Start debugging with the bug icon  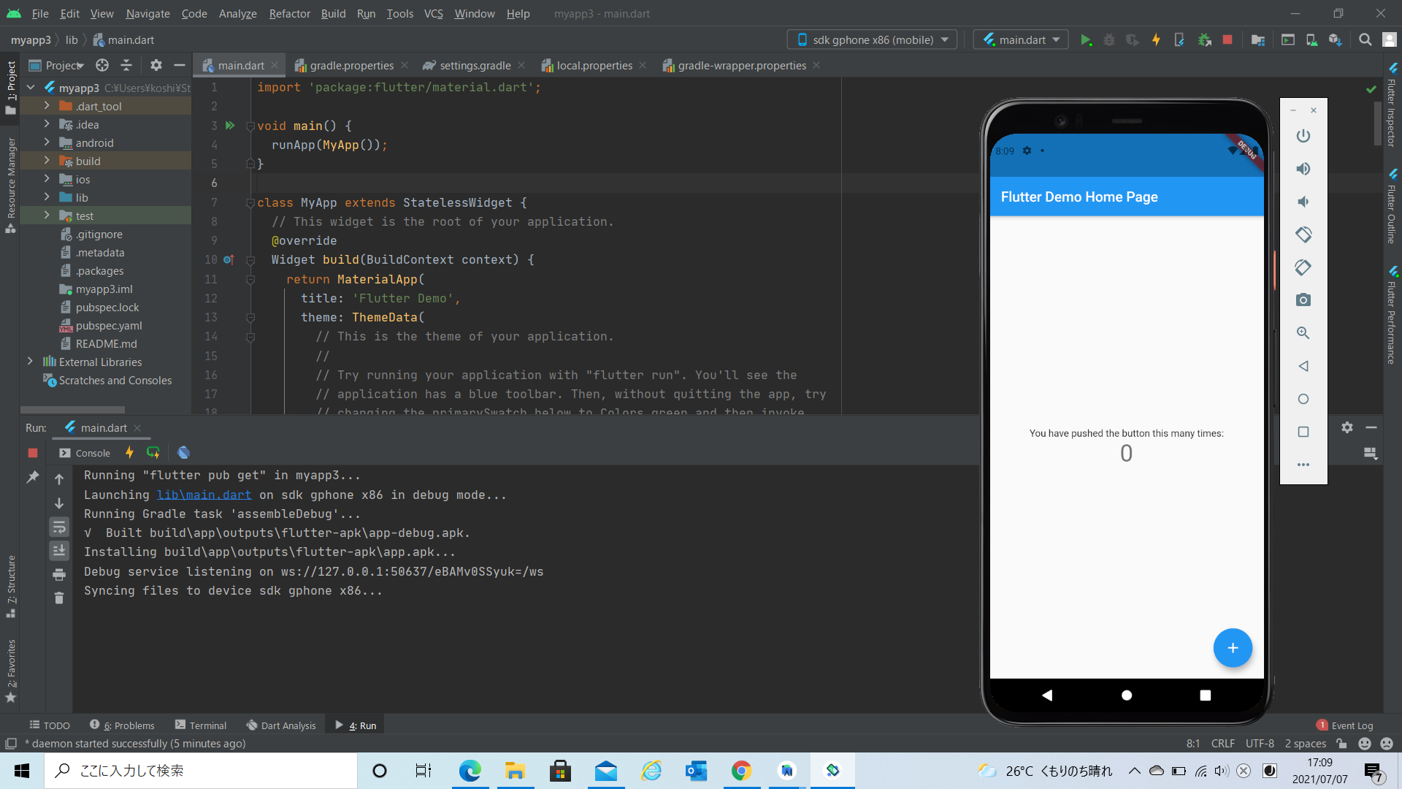(x=1109, y=39)
